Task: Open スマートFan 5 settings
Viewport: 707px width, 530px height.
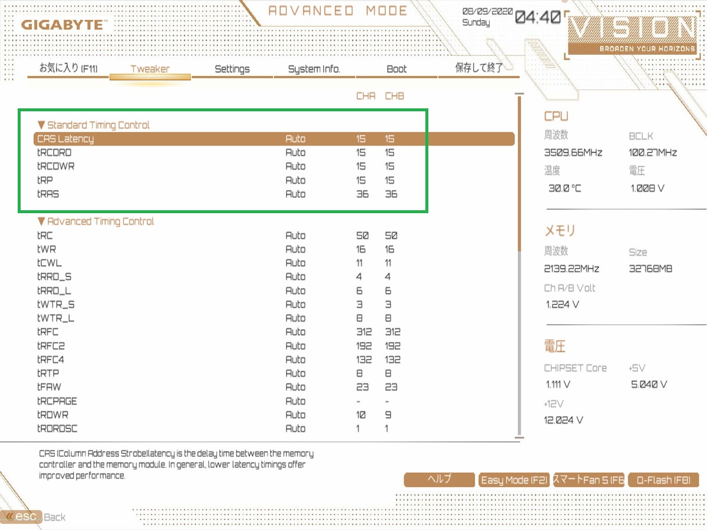Action: [x=588, y=479]
